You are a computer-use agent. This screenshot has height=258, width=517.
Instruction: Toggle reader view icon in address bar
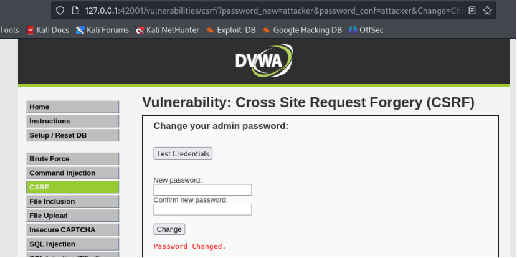coord(472,11)
